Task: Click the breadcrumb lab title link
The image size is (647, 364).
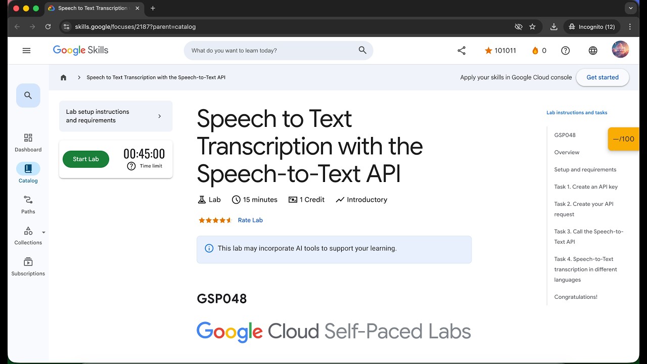Action: [156, 77]
